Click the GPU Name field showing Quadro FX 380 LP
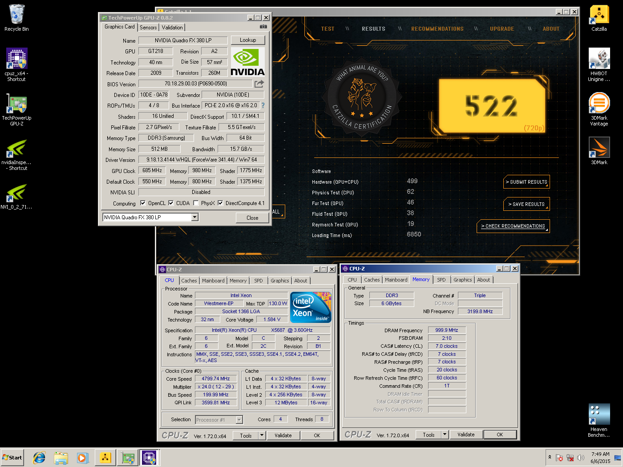The height and width of the screenshot is (467, 623). coord(183,40)
